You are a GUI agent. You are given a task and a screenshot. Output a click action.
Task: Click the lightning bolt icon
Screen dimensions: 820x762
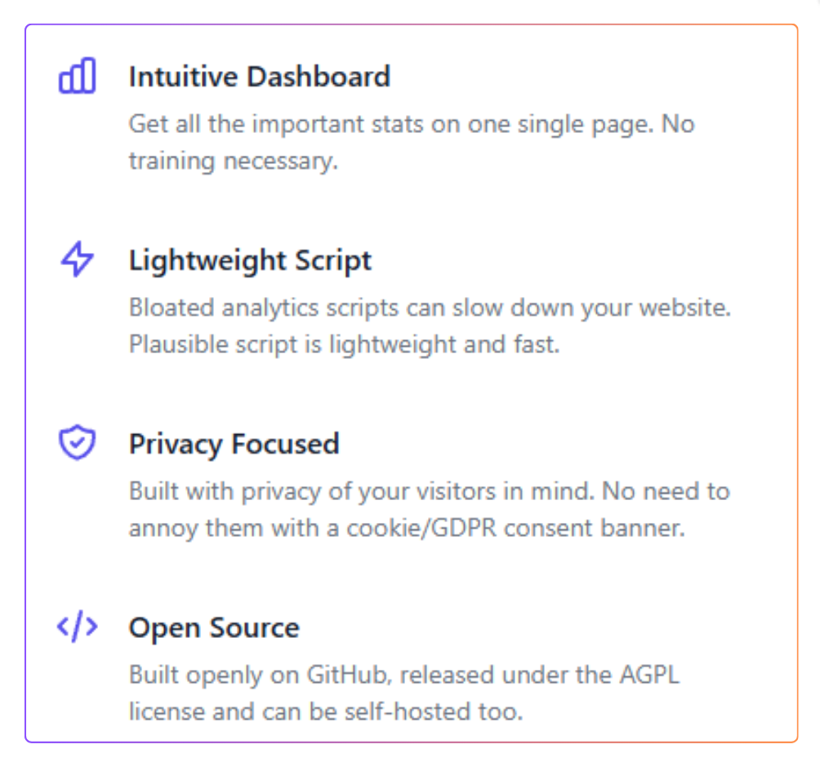click(77, 259)
